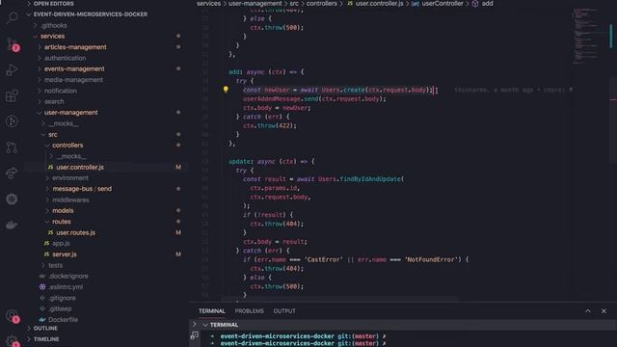The width and height of the screenshot is (617, 347).
Task: Click 'controllers' in the breadcrumb
Action: (321, 4)
